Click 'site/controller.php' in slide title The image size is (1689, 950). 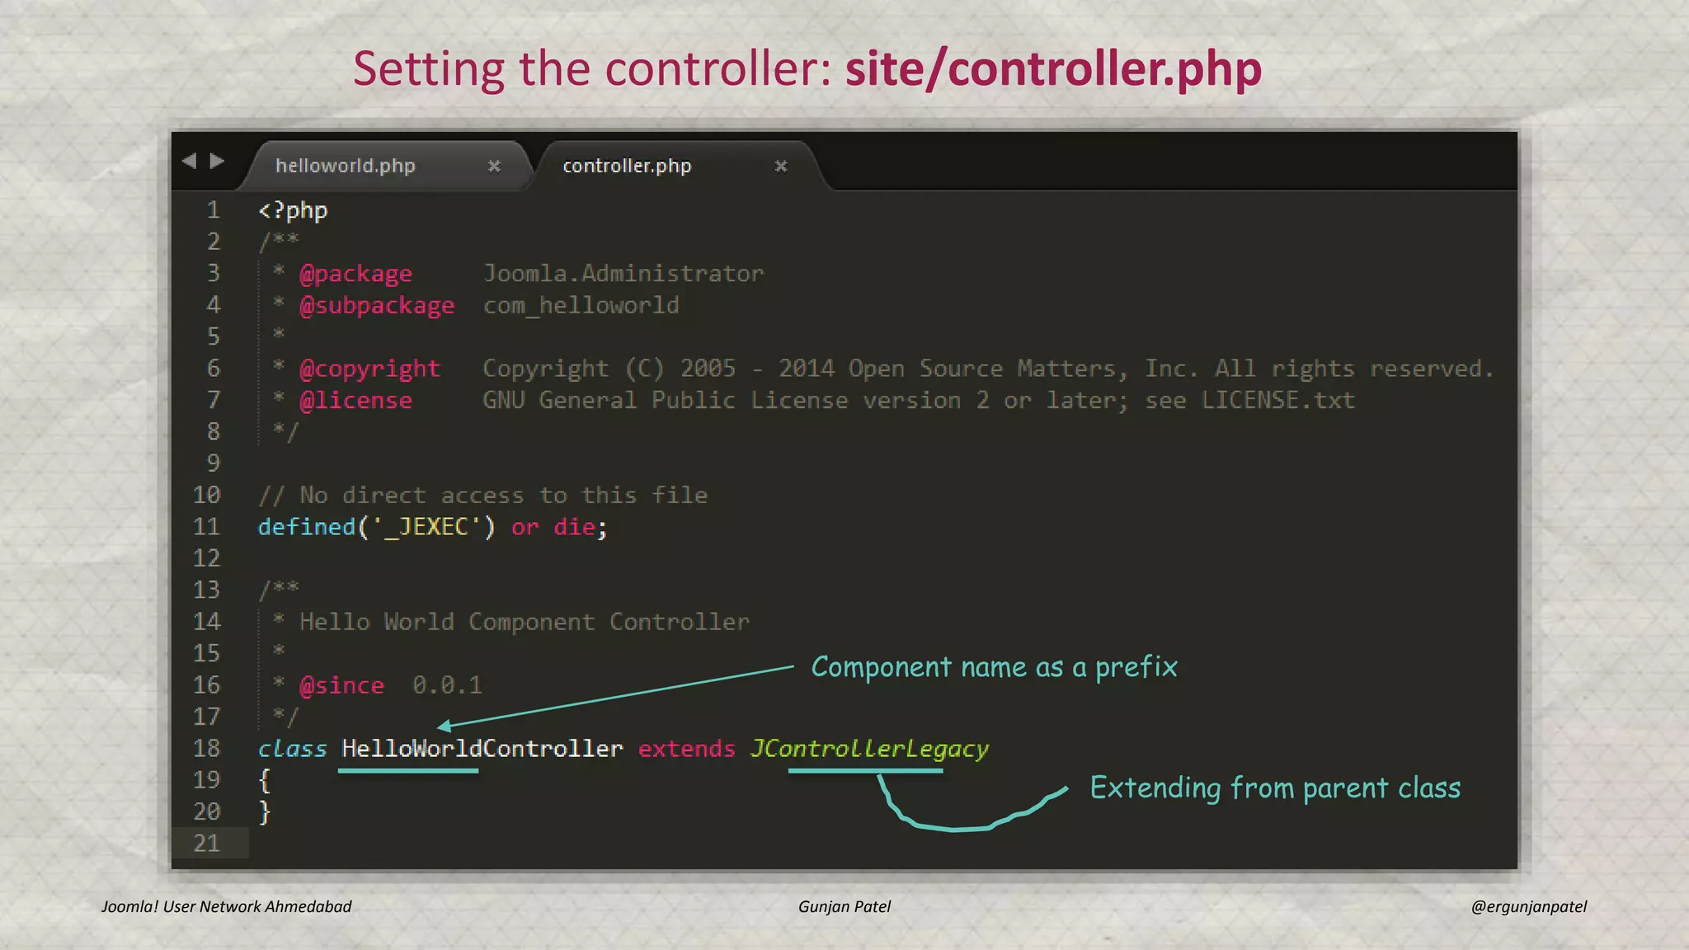click(1053, 69)
